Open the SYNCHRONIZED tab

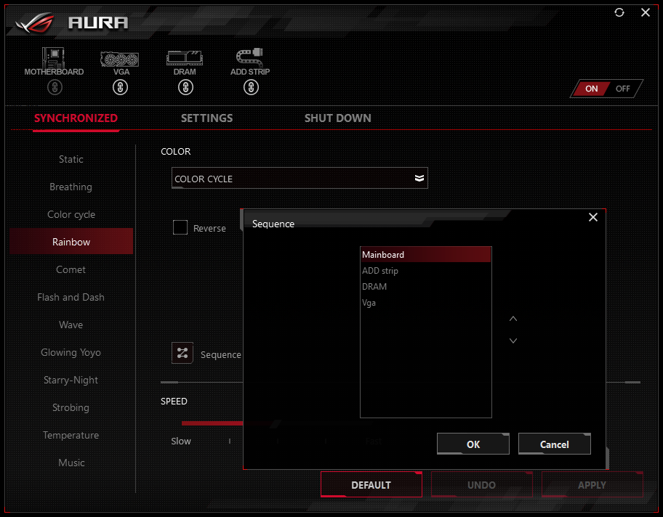coord(76,118)
